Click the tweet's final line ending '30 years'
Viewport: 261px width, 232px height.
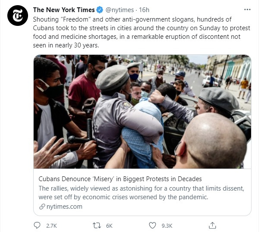pyautogui.click(x=66, y=45)
